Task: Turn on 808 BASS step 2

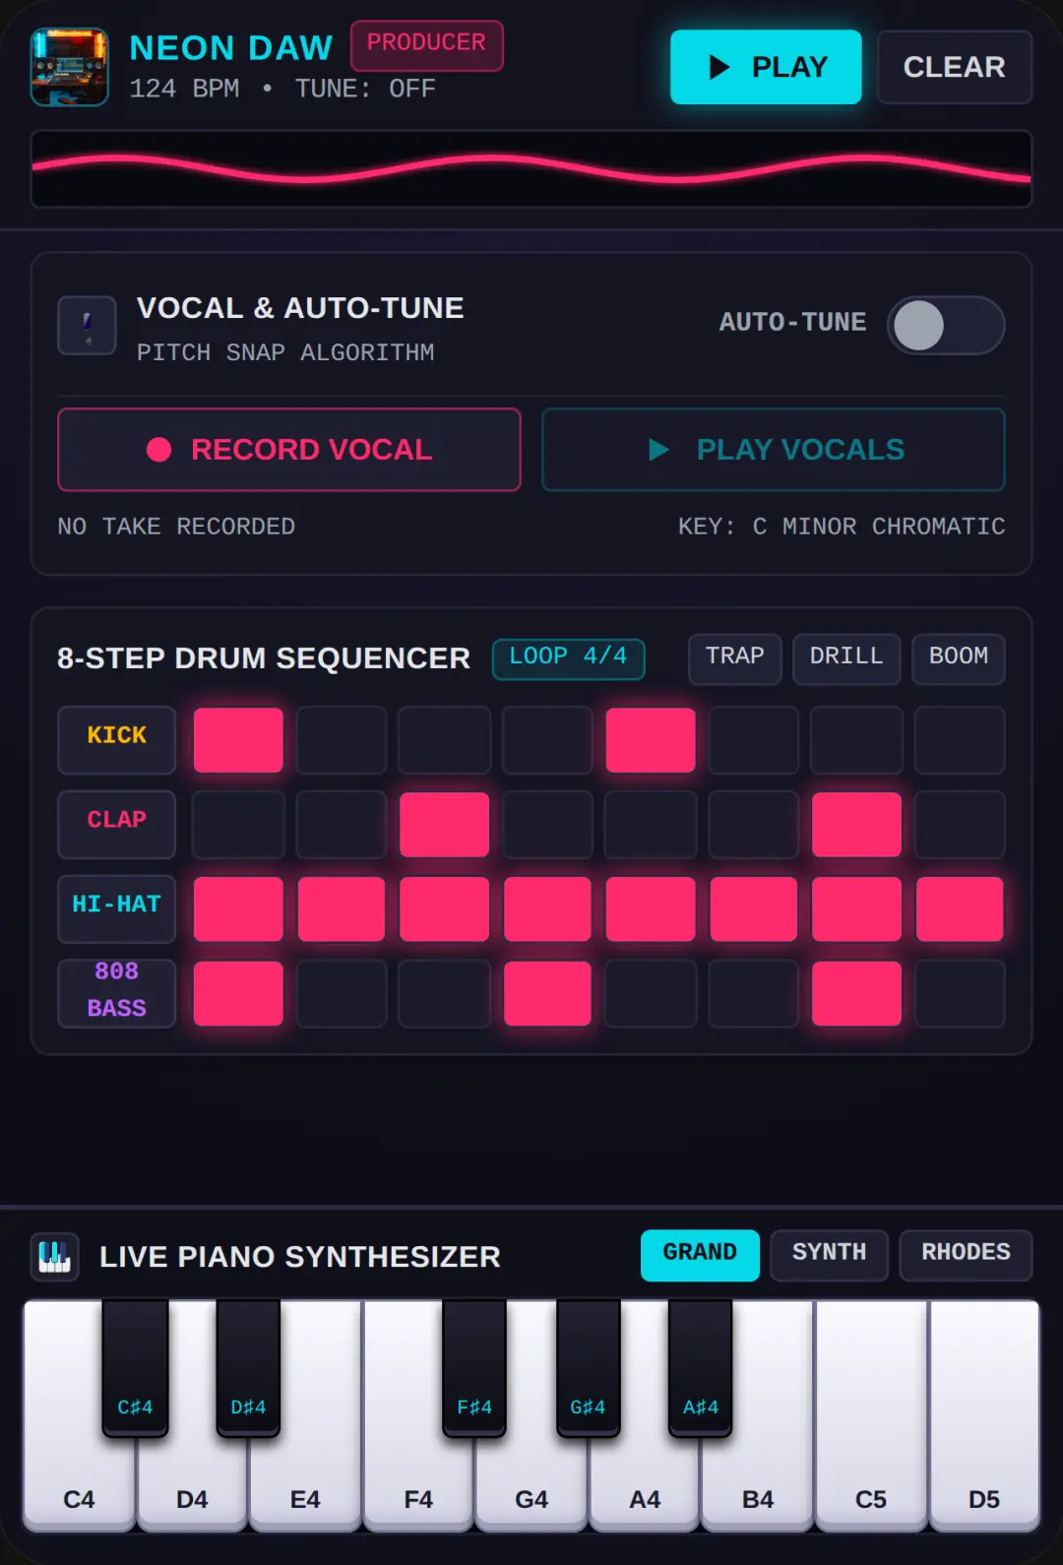Action: (342, 994)
